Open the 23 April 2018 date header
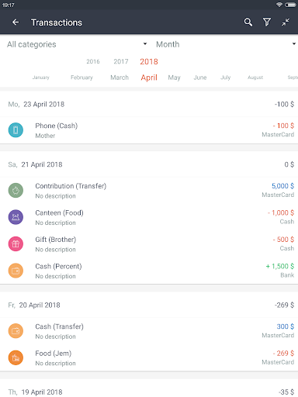 coord(149,104)
